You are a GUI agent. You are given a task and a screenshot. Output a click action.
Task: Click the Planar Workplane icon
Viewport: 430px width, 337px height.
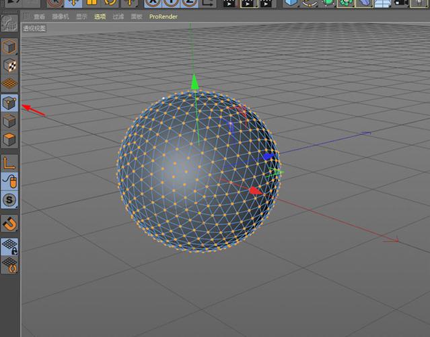coord(9,264)
